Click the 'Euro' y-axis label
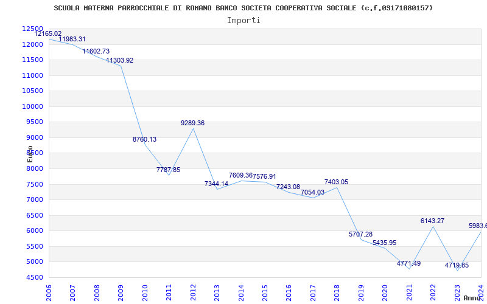This screenshot has height=304, width=487. coord(30,154)
